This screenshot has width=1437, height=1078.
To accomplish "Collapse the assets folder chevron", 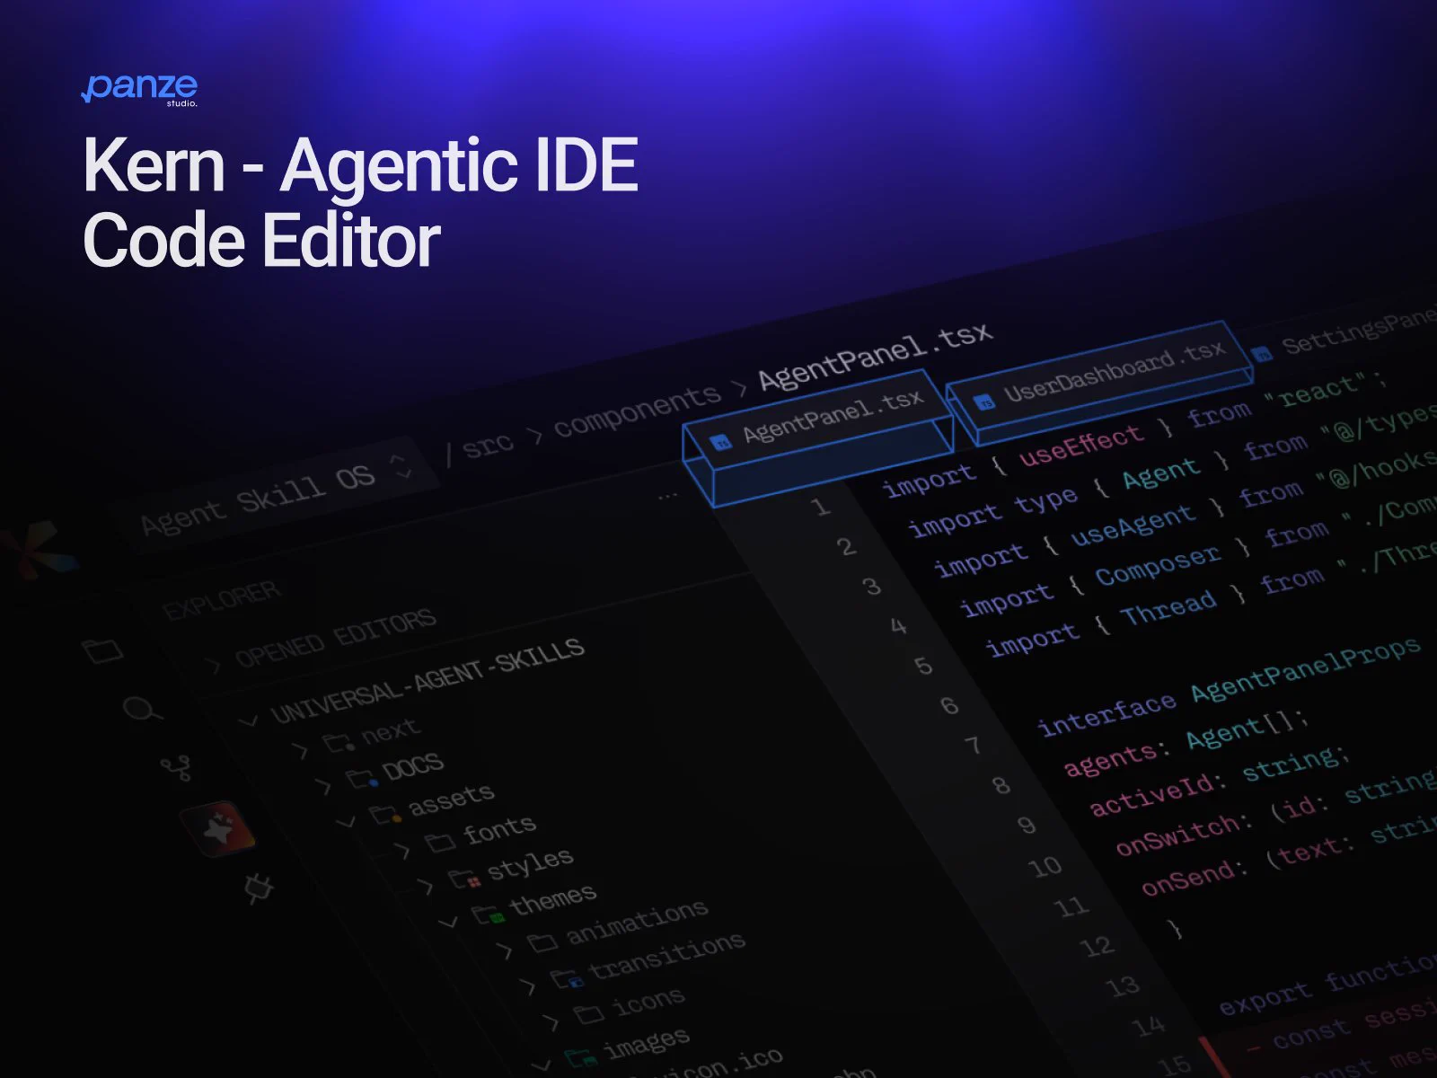I will click(346, 822).
